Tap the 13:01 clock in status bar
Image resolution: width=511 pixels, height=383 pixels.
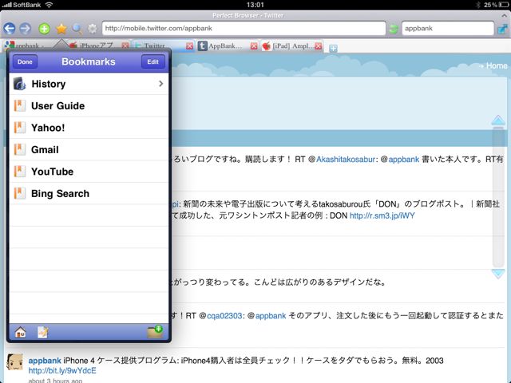(255, 5)
